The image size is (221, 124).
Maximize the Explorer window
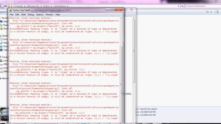(x=215, y=1)
